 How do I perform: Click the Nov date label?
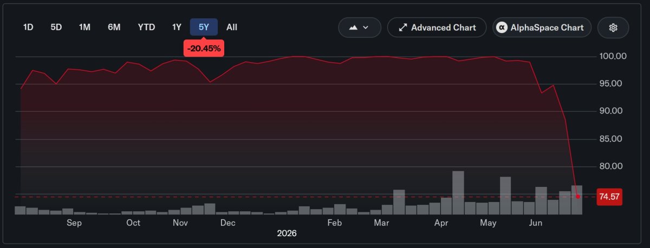point(180,223)
